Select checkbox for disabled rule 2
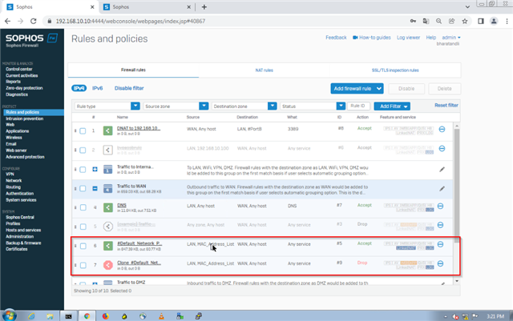Screen dimensions: 513x321 click(83, 150)
